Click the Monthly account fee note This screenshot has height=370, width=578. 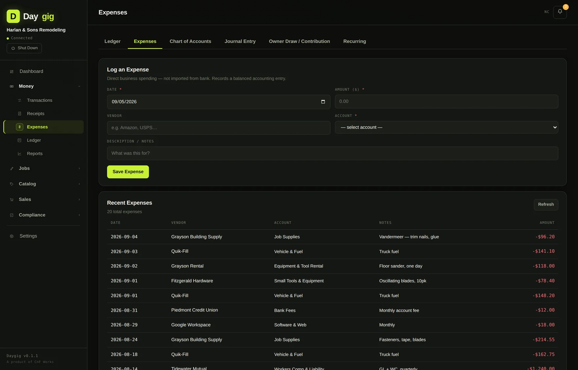pyautogui.click(x=399, y=310)
